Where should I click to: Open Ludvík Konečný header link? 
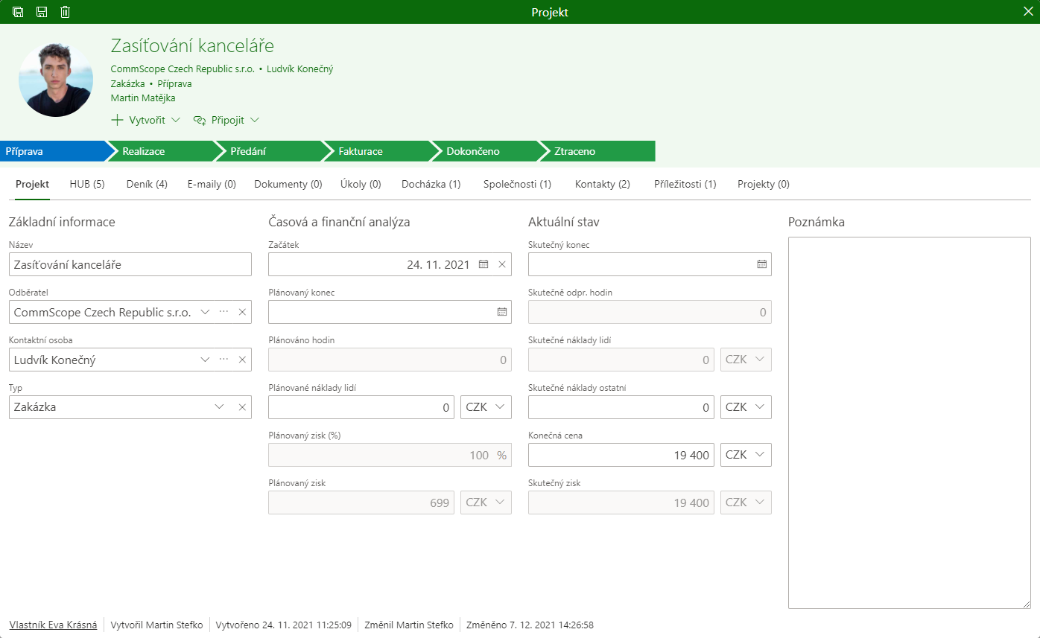[300, 69]
